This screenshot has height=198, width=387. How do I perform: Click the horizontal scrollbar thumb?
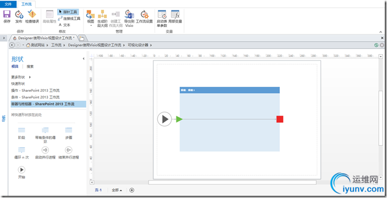point(232,183)
